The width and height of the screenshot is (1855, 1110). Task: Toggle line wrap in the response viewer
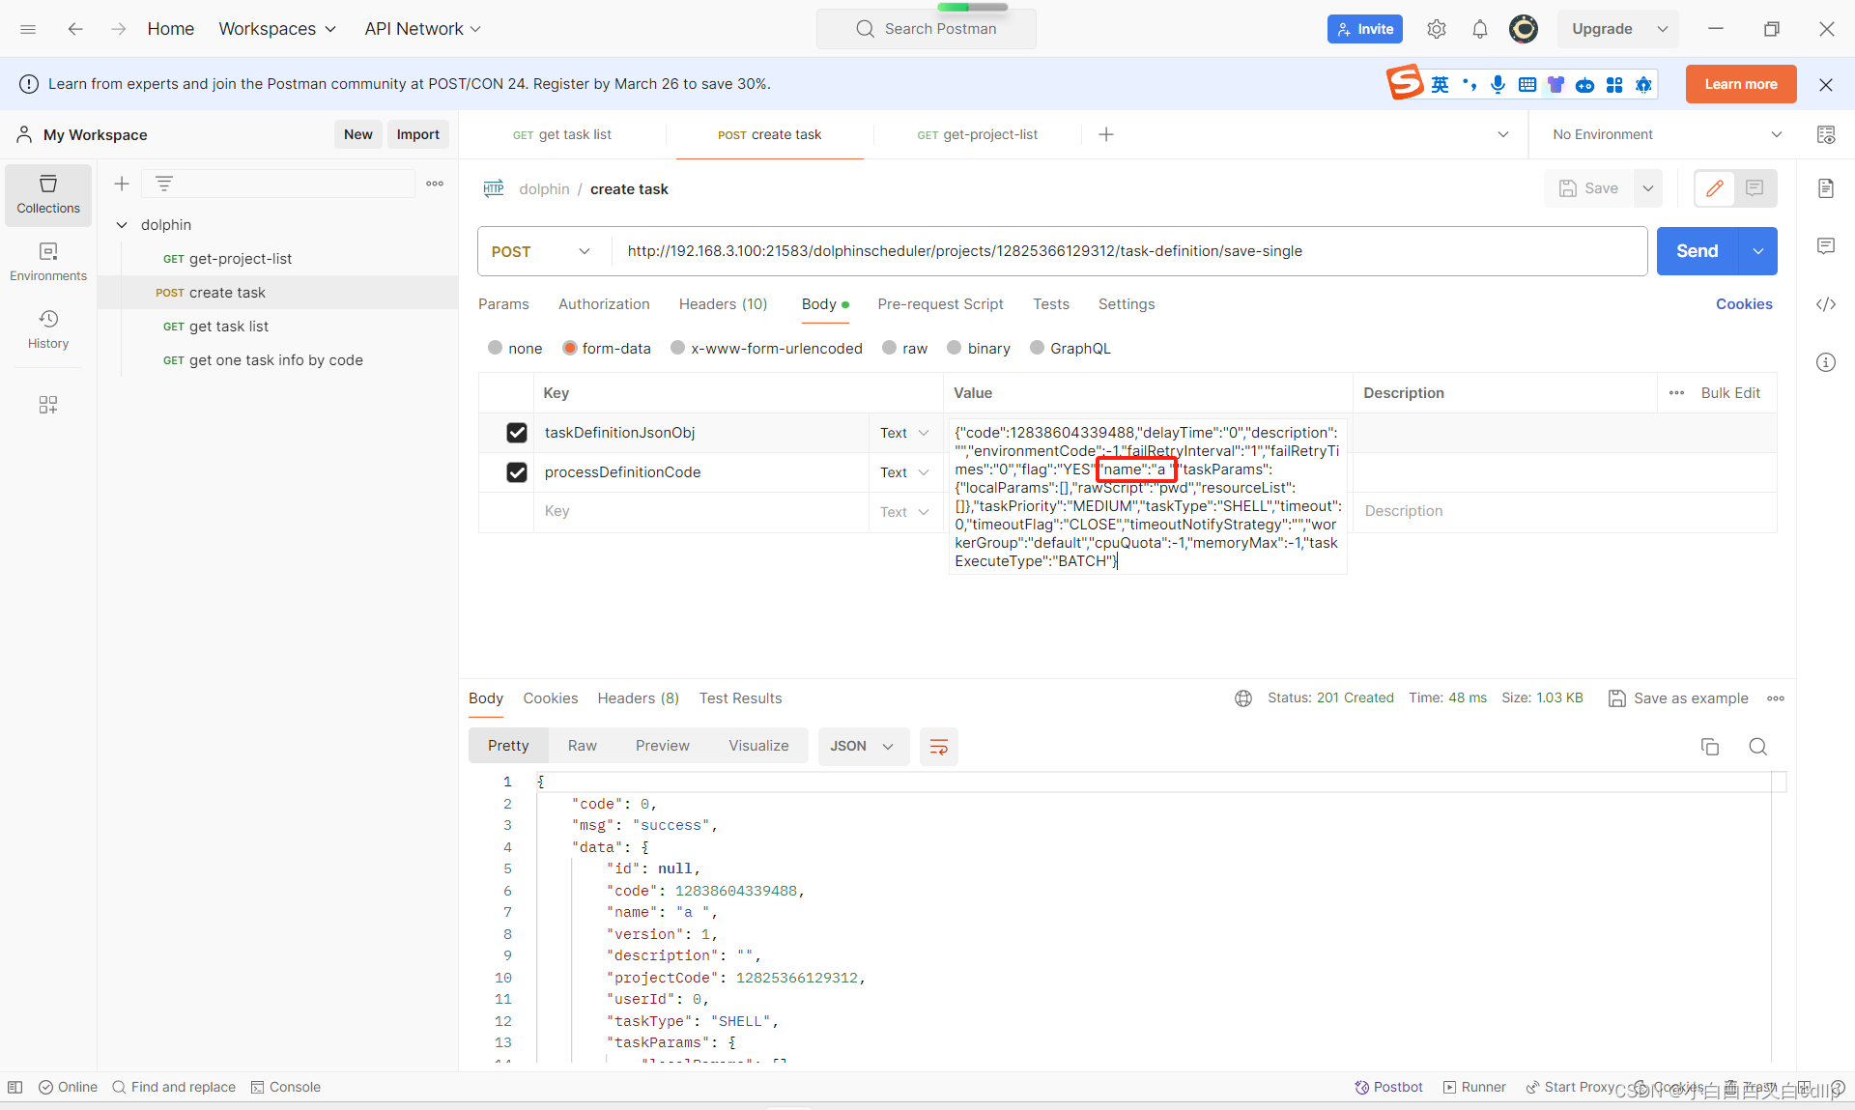tap(938, 747)
